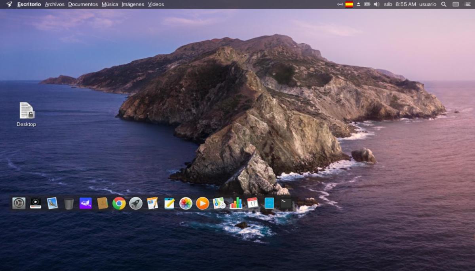Open the Notes pencil app in dock
475x271 pixels.
click(x=169, y=203)
